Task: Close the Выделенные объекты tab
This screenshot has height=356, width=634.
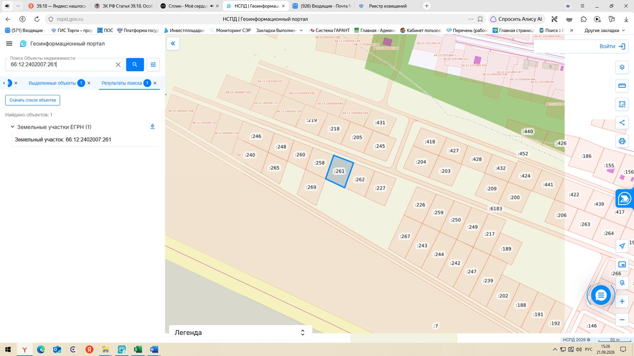Action: point(89,83)
